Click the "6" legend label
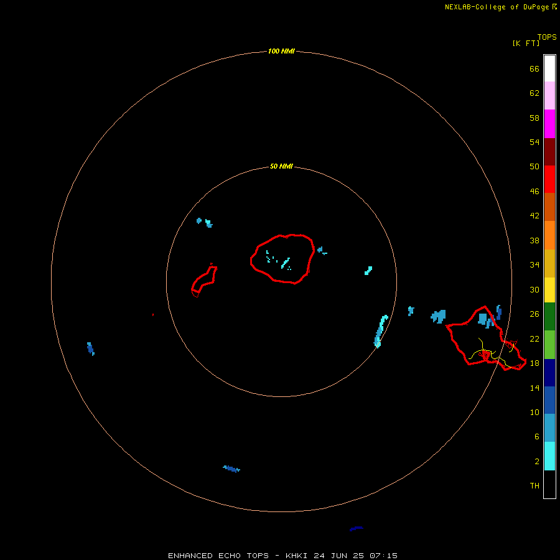The image size is (560, 560). tap(537, 437)
